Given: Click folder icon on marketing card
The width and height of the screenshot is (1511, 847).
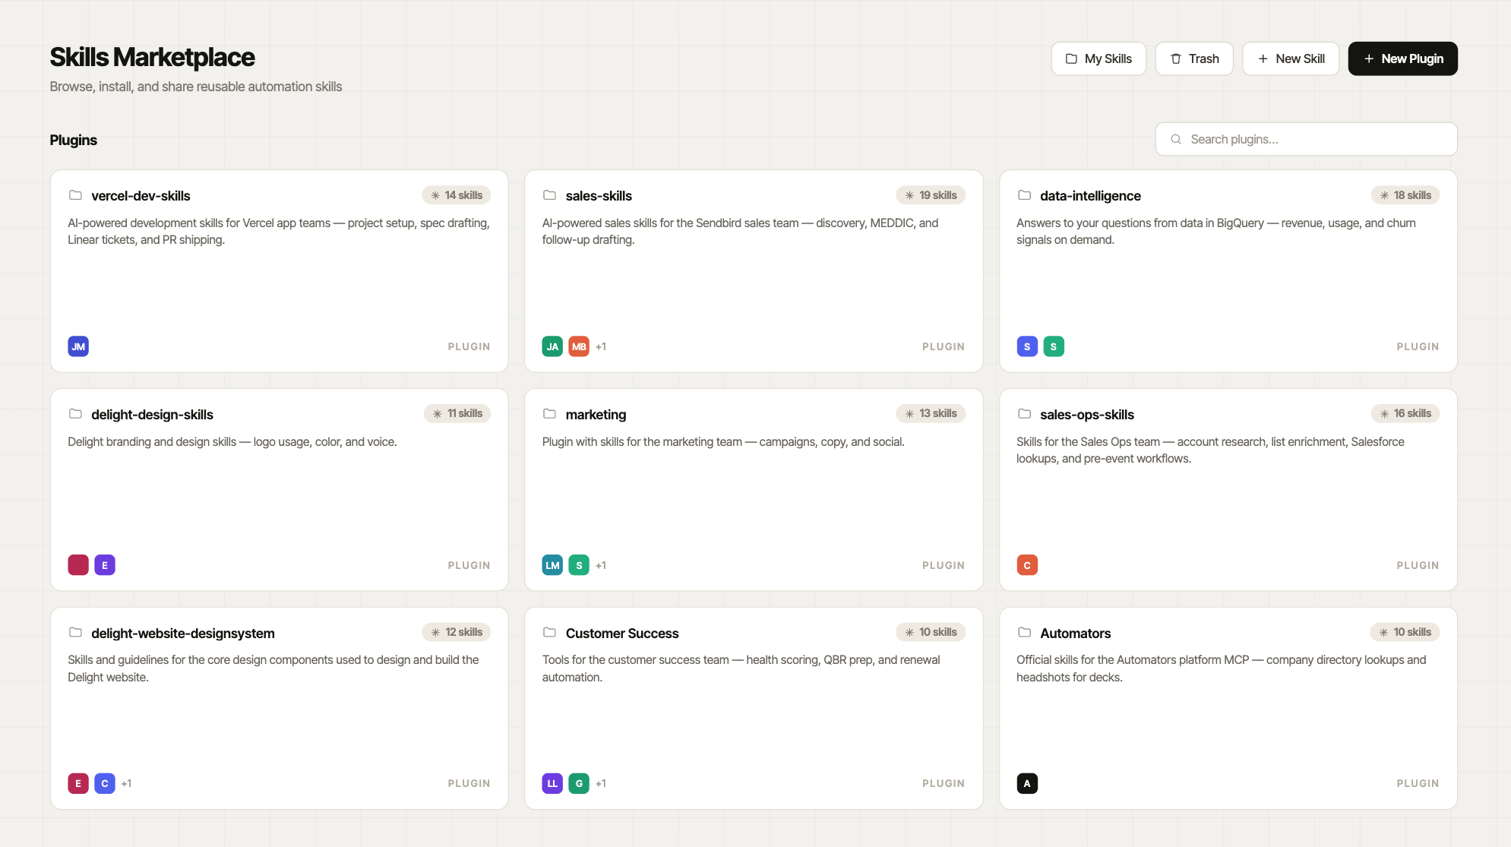Looking at the screenshot, I should pos(549,414).
